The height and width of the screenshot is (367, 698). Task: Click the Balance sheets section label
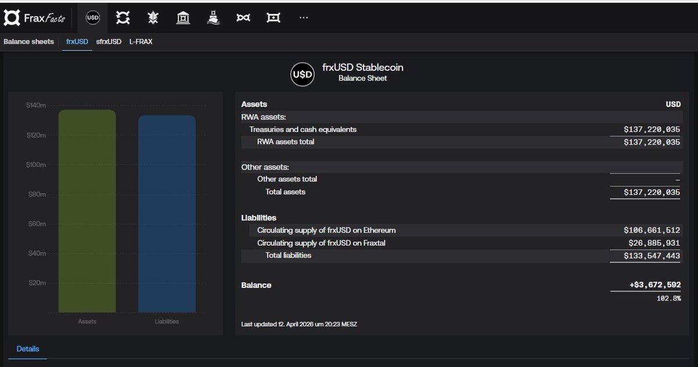click(x=29, y=42)
